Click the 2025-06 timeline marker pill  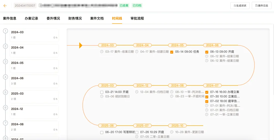[108, 126]
